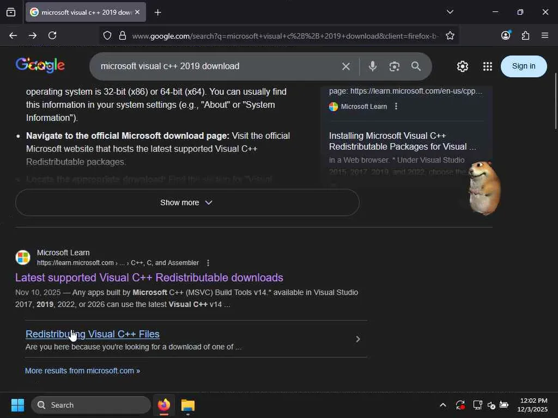Viewport: 558px width, 418px height.
Task: Go forward to next page
Action: 33,35
